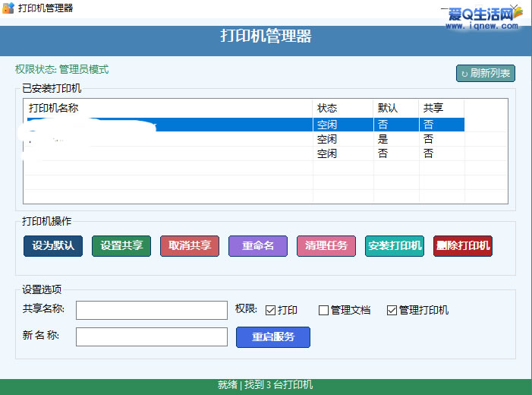
Task: Uncheck the 管理打印机 checkbox
Action: coord(392,310)
